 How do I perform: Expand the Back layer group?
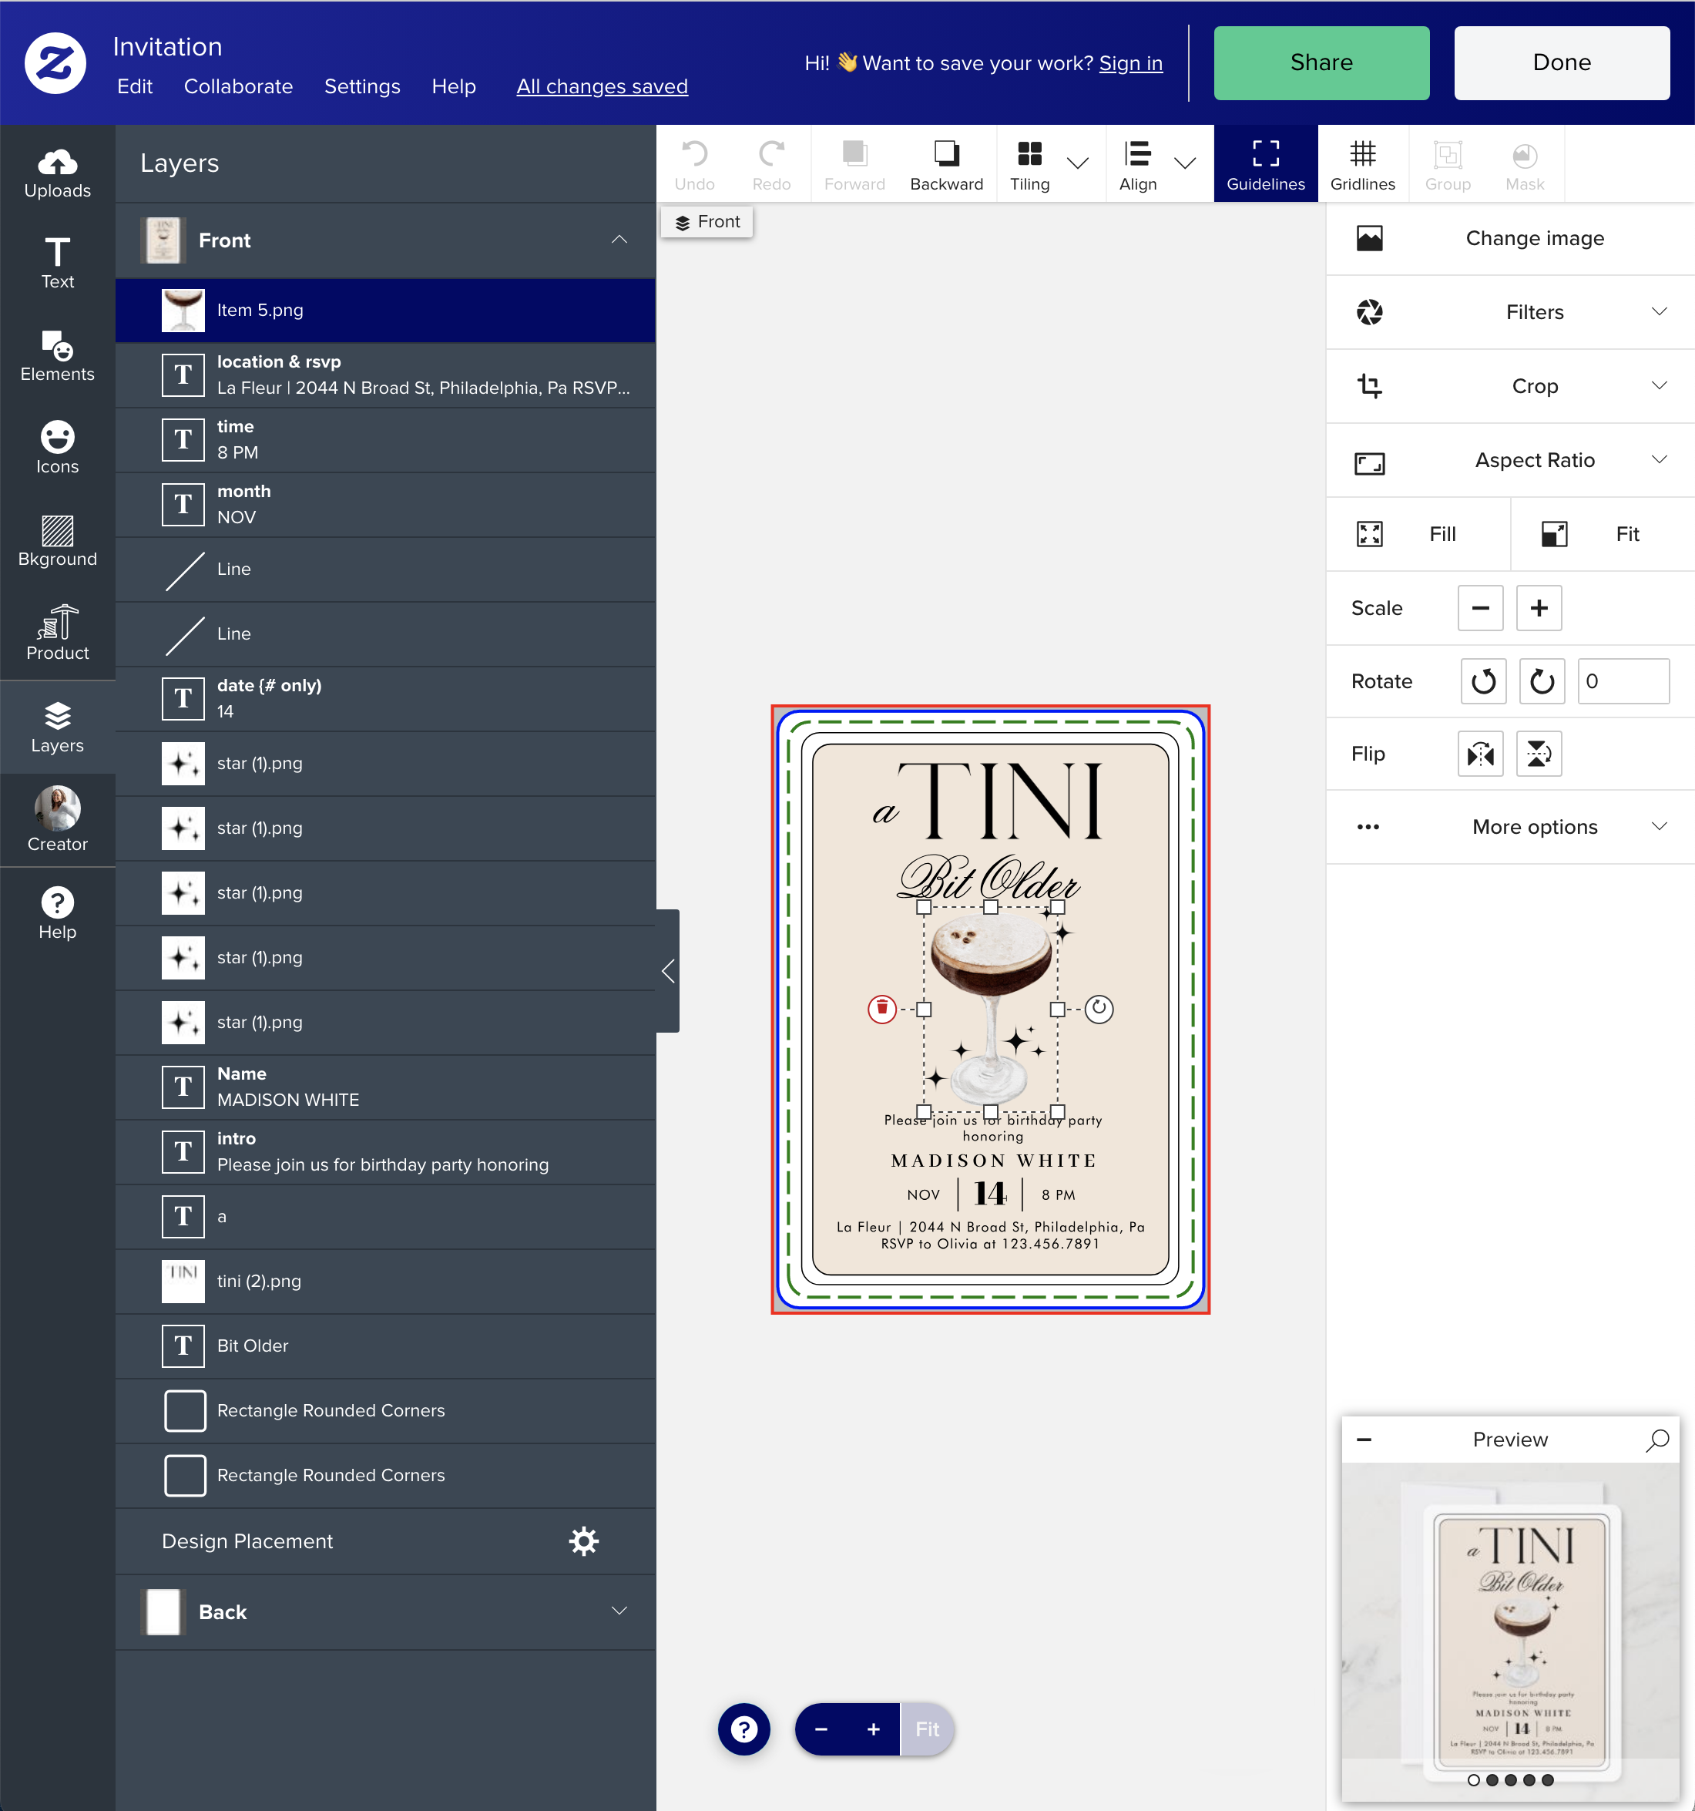[x=619, y=1611]
